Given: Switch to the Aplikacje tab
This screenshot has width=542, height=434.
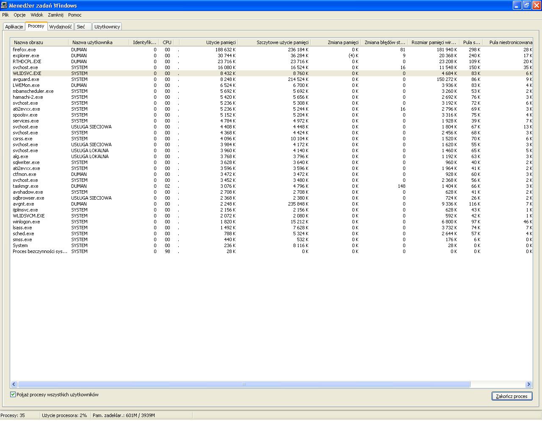Looking at the screenshot, I should click(14, 27).
